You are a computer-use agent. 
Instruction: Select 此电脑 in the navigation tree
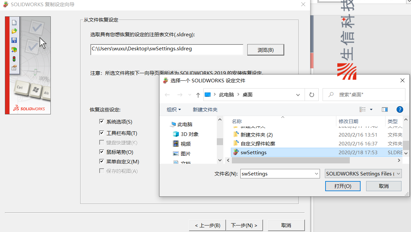point(185,124)
